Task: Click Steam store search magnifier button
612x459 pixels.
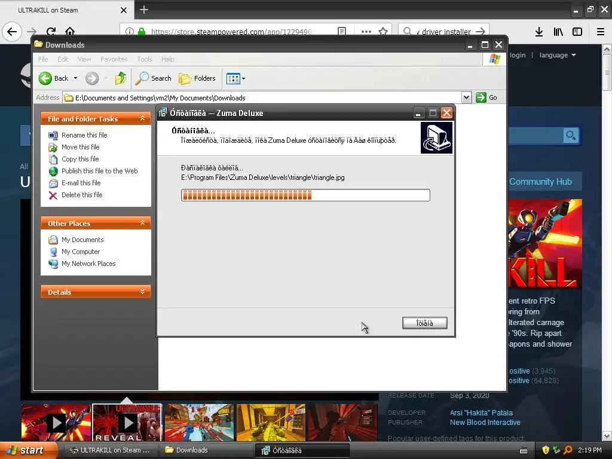Action: coord(571,136)
